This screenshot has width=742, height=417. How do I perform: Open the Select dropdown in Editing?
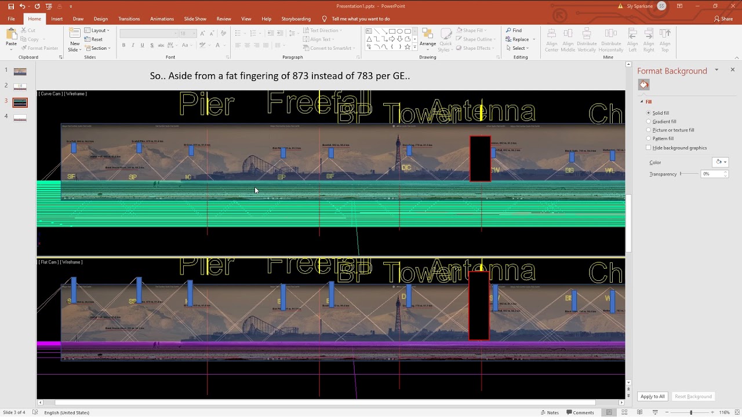518,48
